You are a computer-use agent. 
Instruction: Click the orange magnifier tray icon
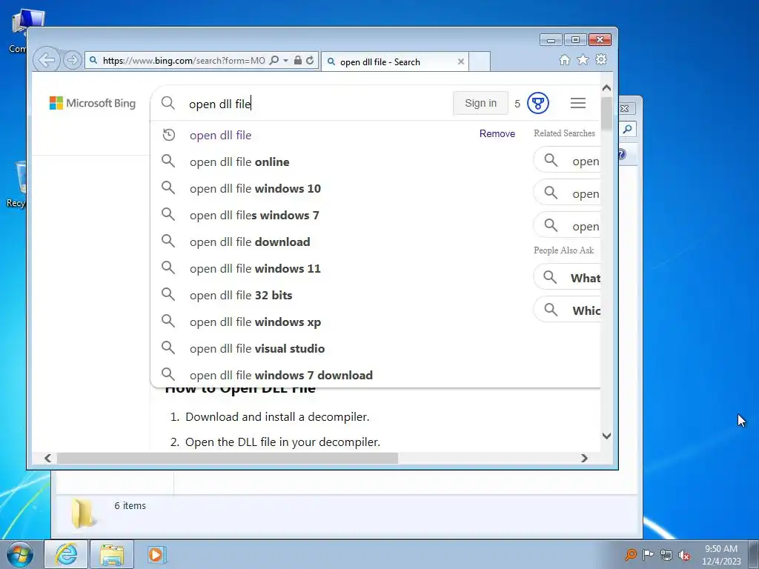tap(630, 554)
